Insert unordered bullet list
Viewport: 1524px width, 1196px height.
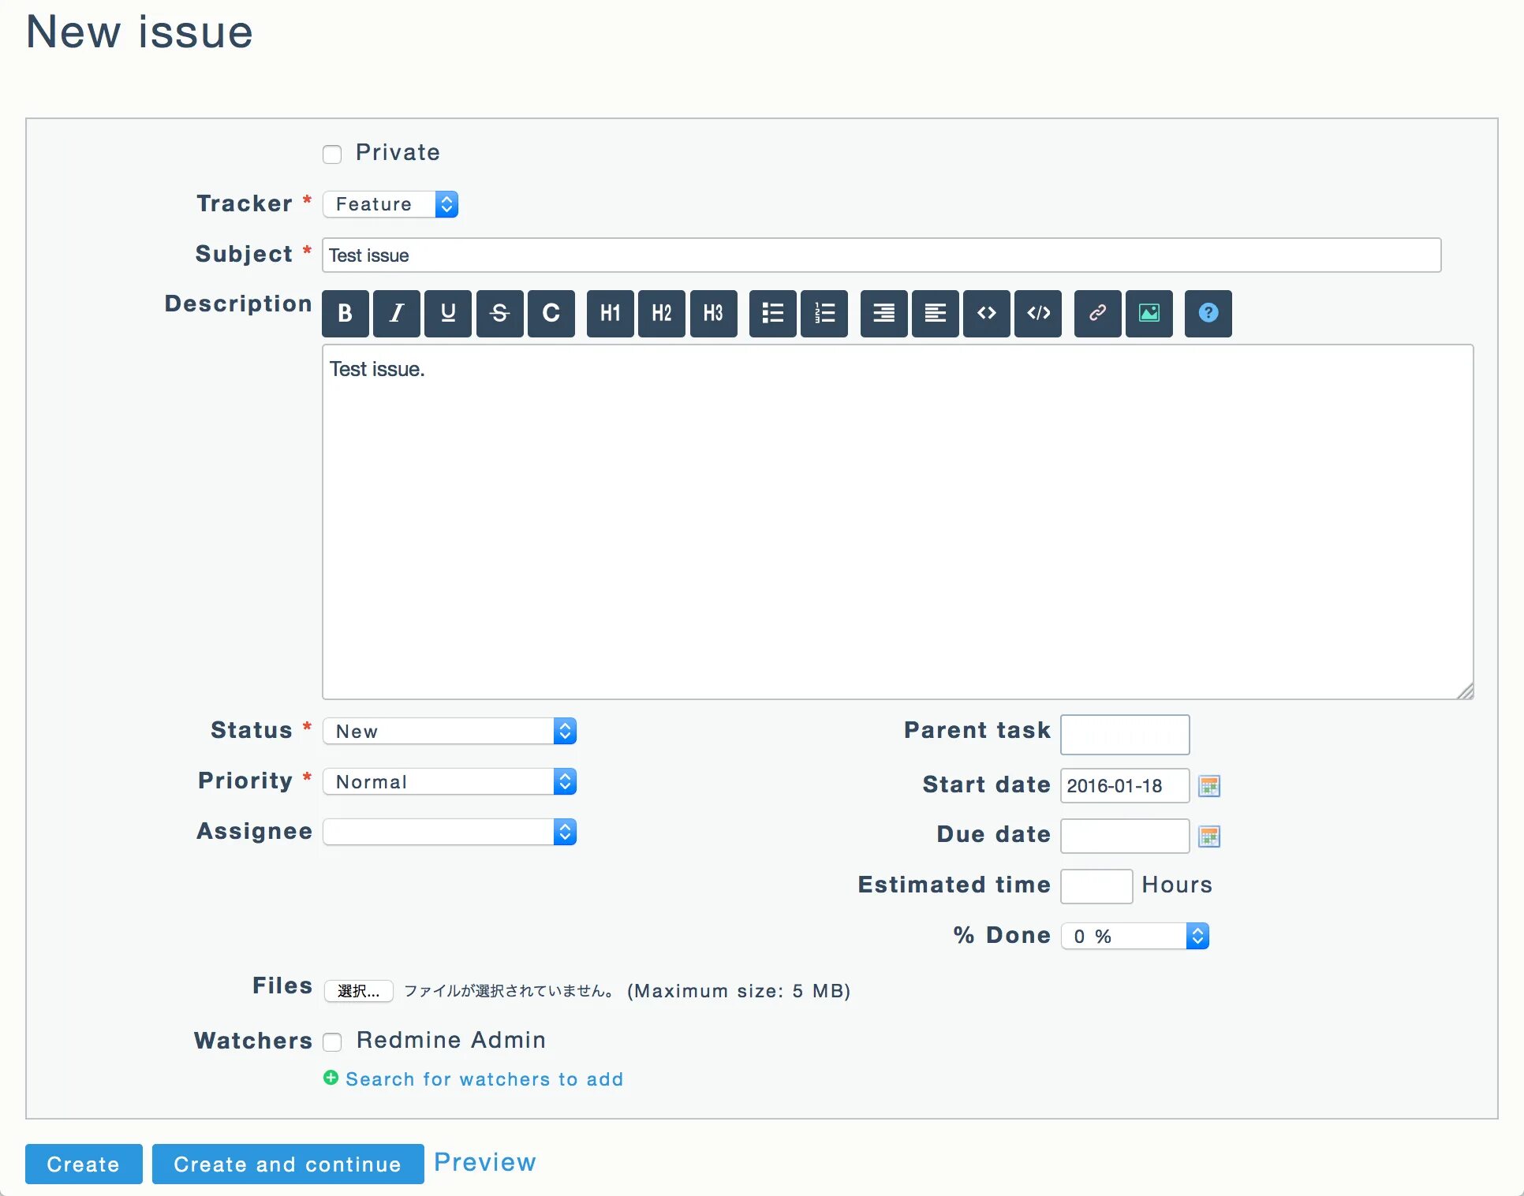point(772,313)
